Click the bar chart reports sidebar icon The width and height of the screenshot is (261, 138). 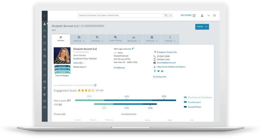pos(45,69)
